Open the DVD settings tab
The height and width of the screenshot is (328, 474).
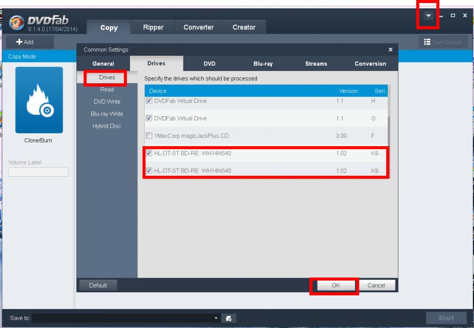(x=209, y=64)
